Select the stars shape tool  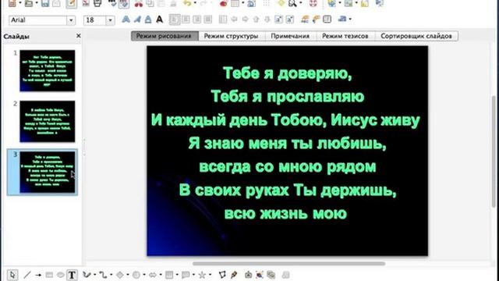(202, 275)
